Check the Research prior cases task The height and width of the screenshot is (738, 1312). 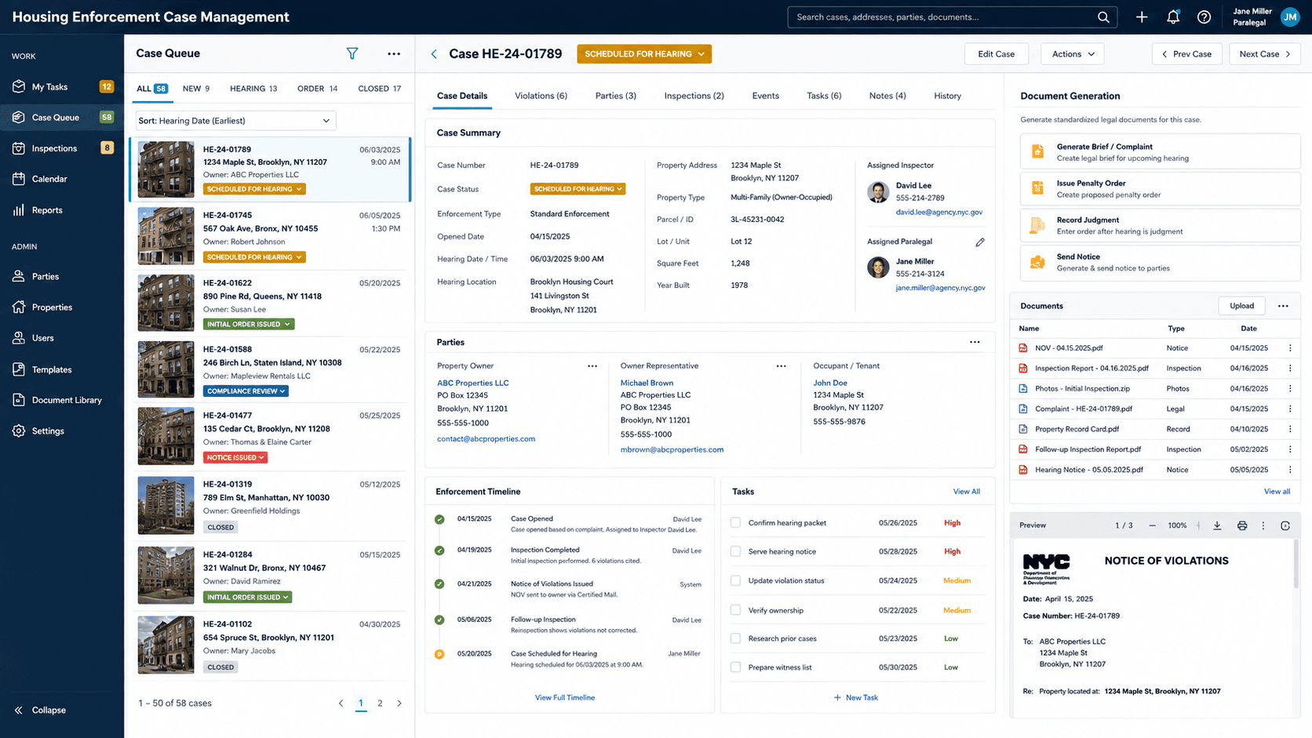point(735,638)
